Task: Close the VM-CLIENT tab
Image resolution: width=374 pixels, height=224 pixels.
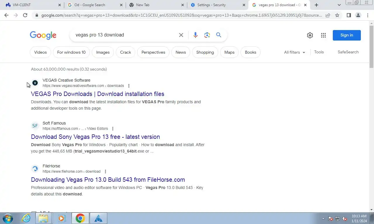Action: pyautogui.click(x=60, y=5)
